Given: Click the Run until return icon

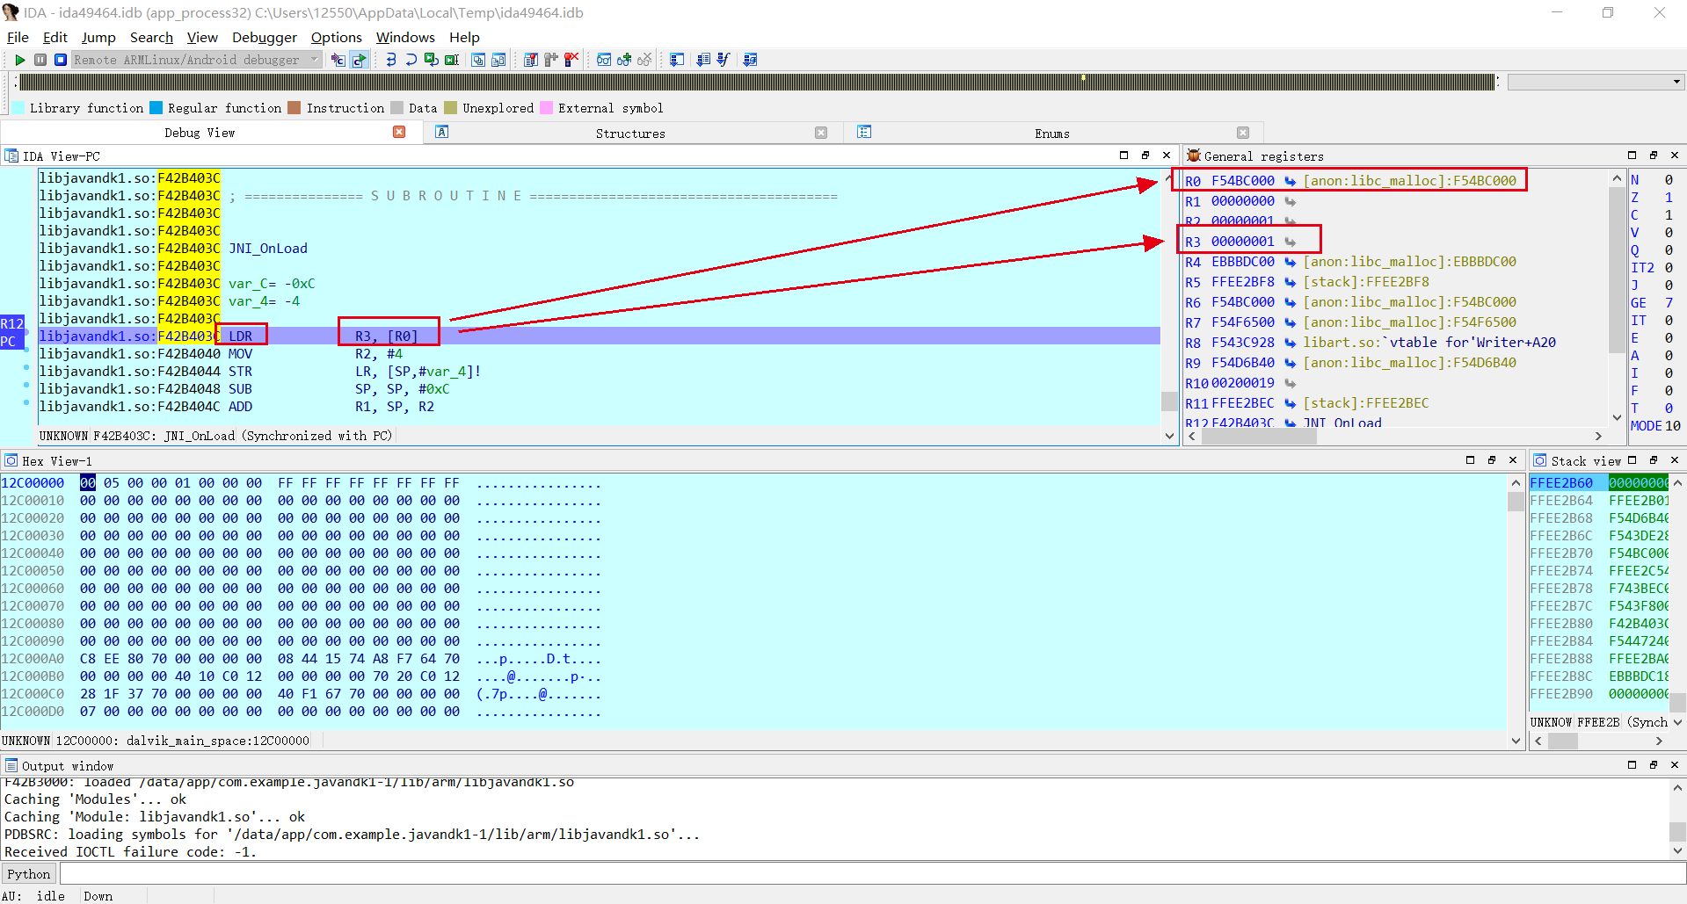Looking at the screenshot, I should pyautogui.click(x=431, y=60).
